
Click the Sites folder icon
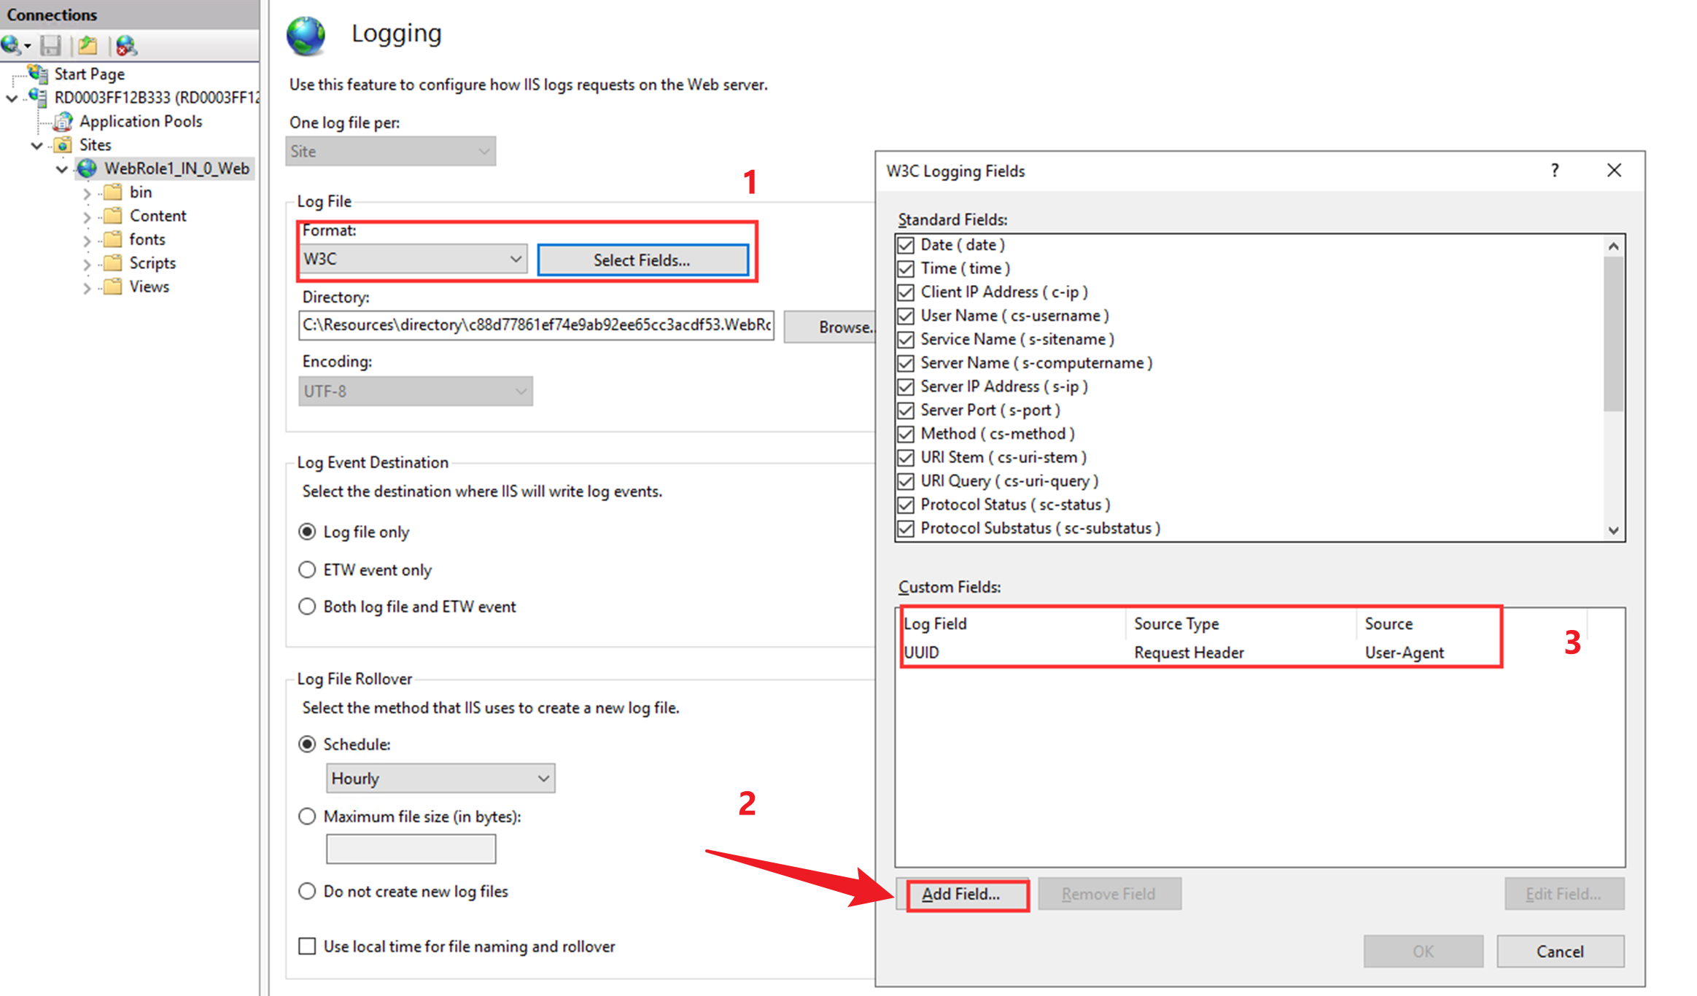[x=64, y=144]
